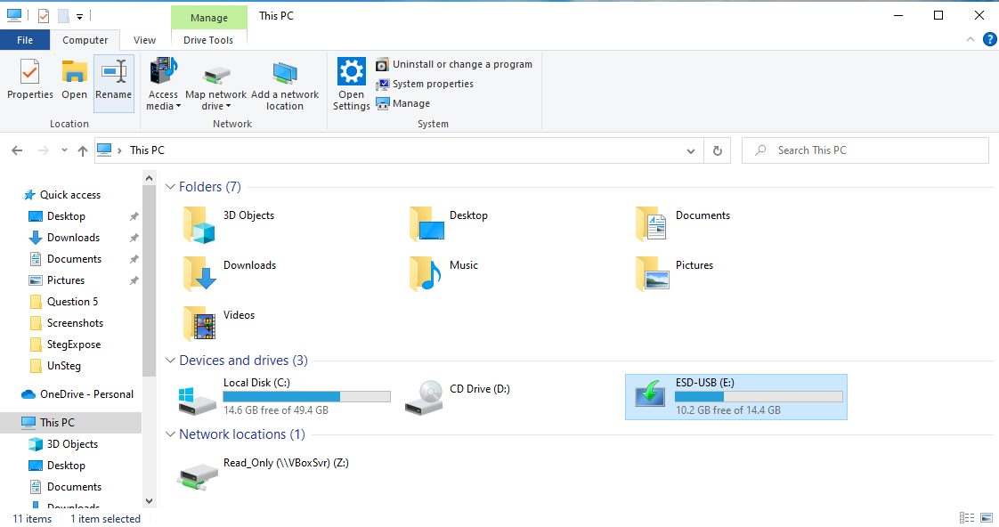Select the Local Disk (C:) drive icon
Screen dimensions: 999x527
click(198, 400)
